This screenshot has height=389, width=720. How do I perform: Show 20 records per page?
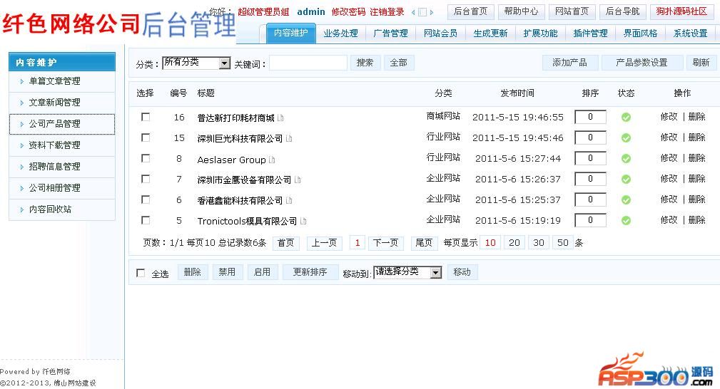click(514, 243)
